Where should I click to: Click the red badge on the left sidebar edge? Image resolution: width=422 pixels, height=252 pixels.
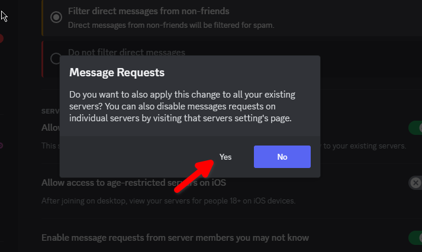[1, 38]
